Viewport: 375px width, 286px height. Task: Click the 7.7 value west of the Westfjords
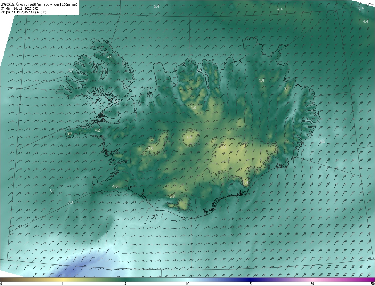71,70
